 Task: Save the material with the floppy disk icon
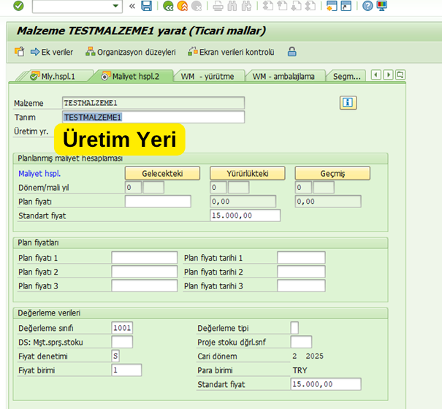(147, 6)
